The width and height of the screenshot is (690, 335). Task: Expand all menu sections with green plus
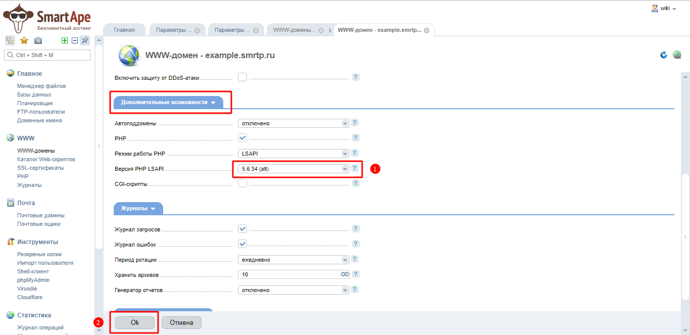[x=64, y=41]
